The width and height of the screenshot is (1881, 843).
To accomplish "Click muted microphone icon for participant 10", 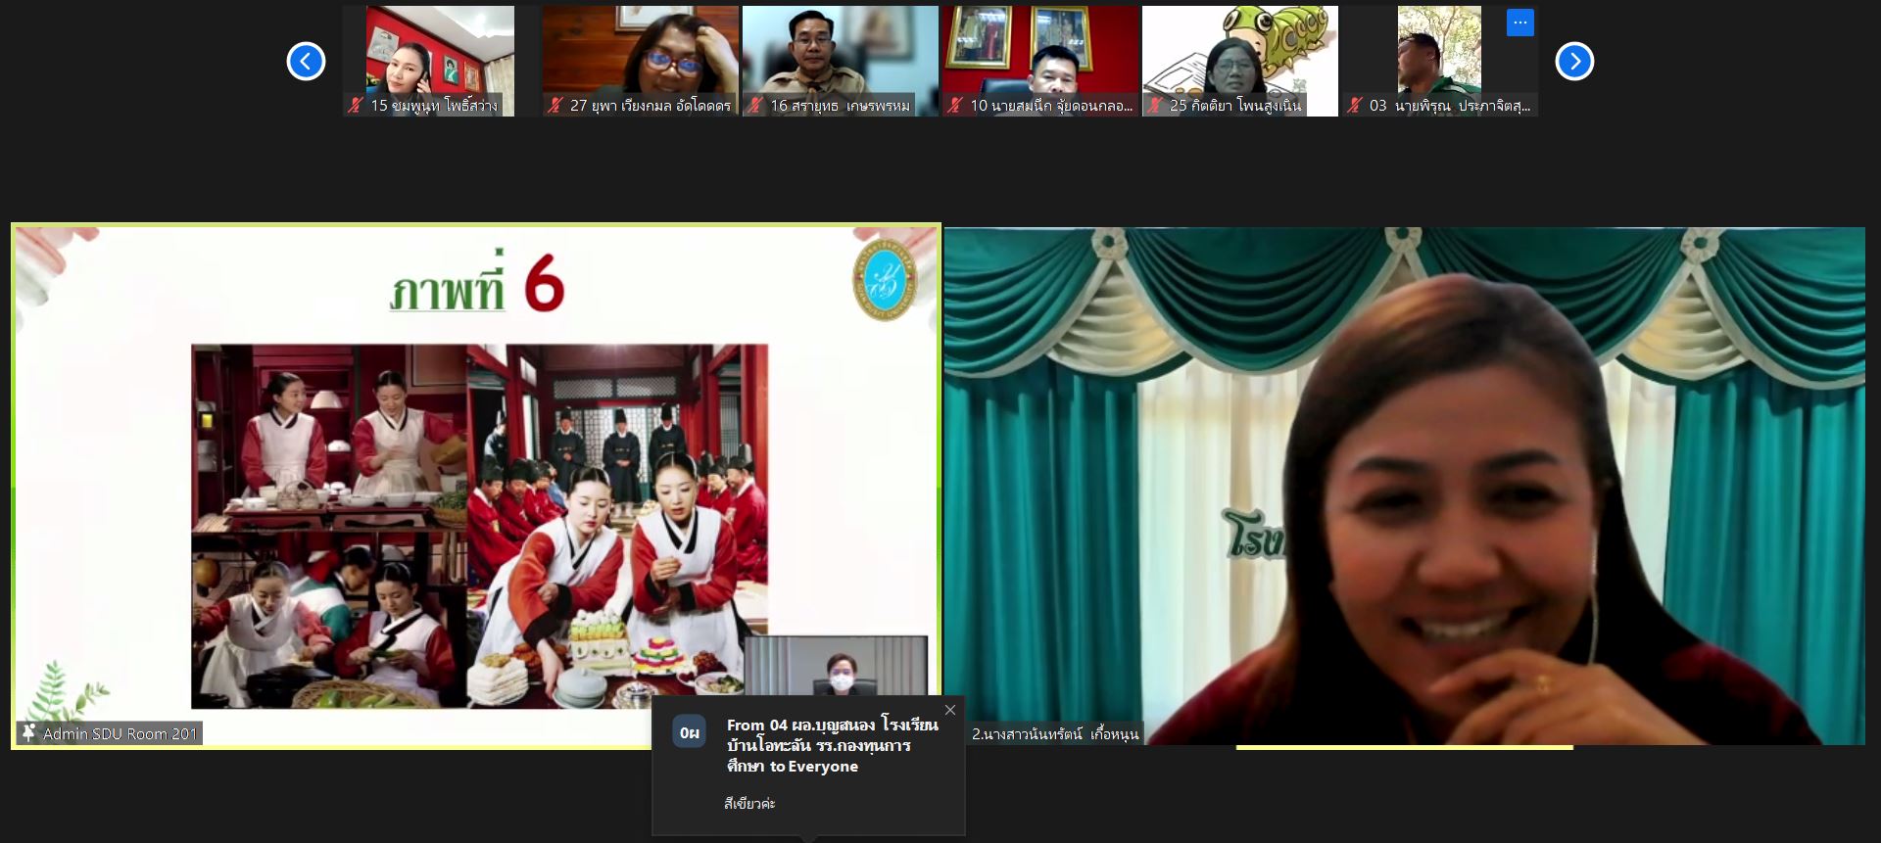I will point(956,105).
